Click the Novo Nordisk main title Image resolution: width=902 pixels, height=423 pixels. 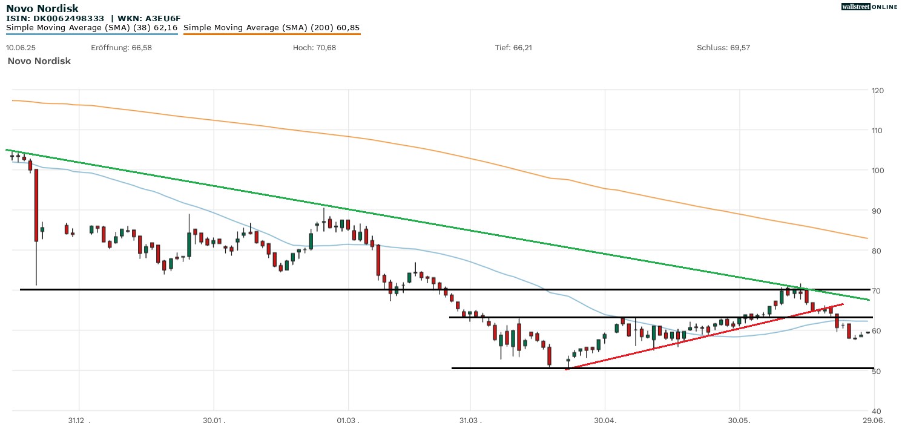(42, 9)
